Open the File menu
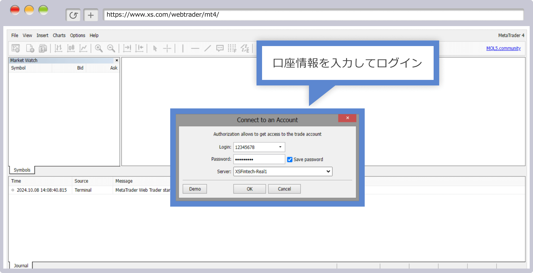 tap(15, 35)
